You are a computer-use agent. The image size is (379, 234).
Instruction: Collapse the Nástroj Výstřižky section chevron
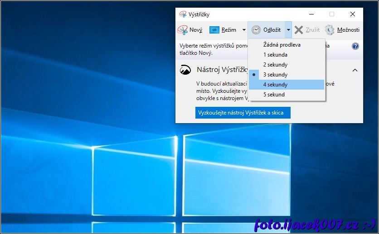(x=355, y=70)
